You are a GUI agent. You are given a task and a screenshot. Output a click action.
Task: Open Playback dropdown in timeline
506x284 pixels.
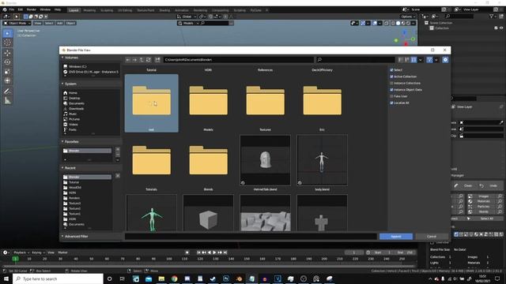(21, 252)
